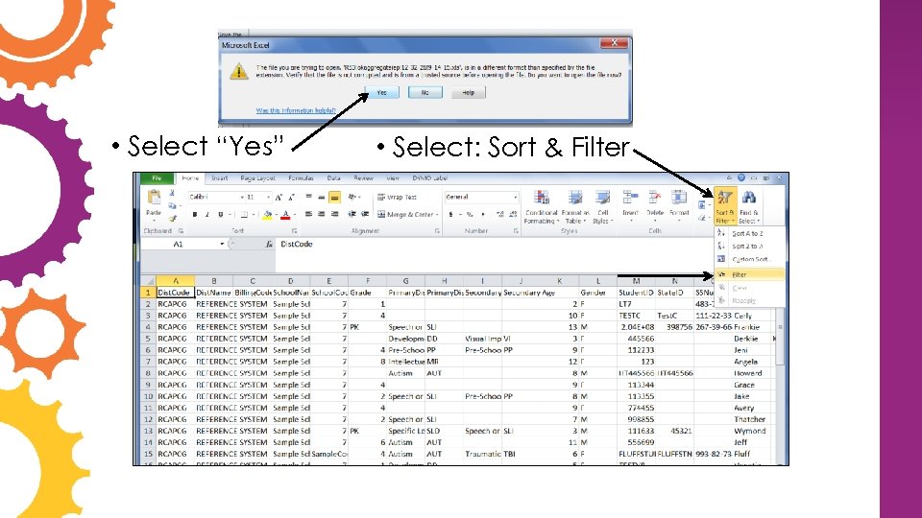Toggle Bold formatting
Screen dimensions: 922x518
[195, 215]
